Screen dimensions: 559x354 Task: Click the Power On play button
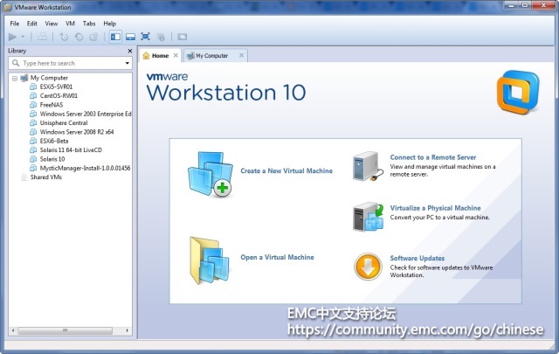12,37
